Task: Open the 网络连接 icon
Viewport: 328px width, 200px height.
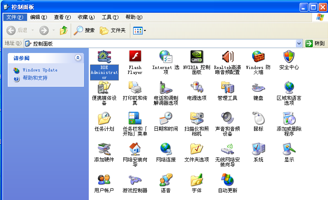Action: pos(166,149)
